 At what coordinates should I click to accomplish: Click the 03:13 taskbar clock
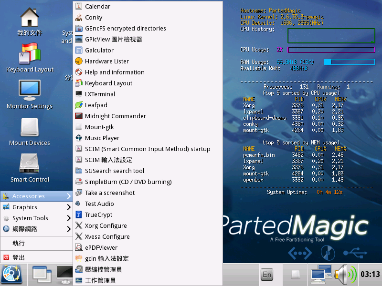pos(370,275)
